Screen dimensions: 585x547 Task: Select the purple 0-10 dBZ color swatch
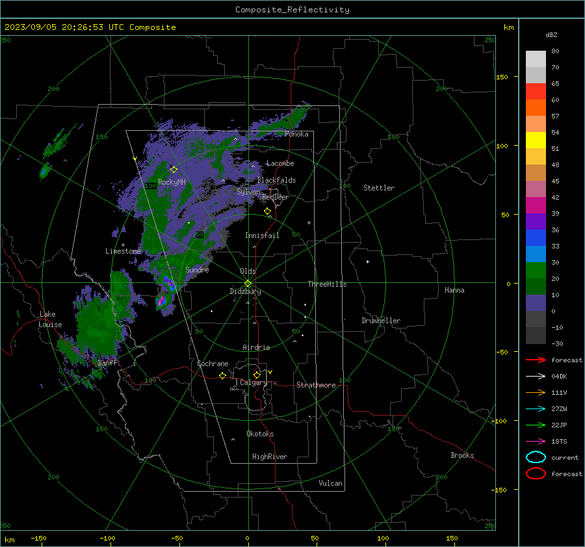pos(536,303)
